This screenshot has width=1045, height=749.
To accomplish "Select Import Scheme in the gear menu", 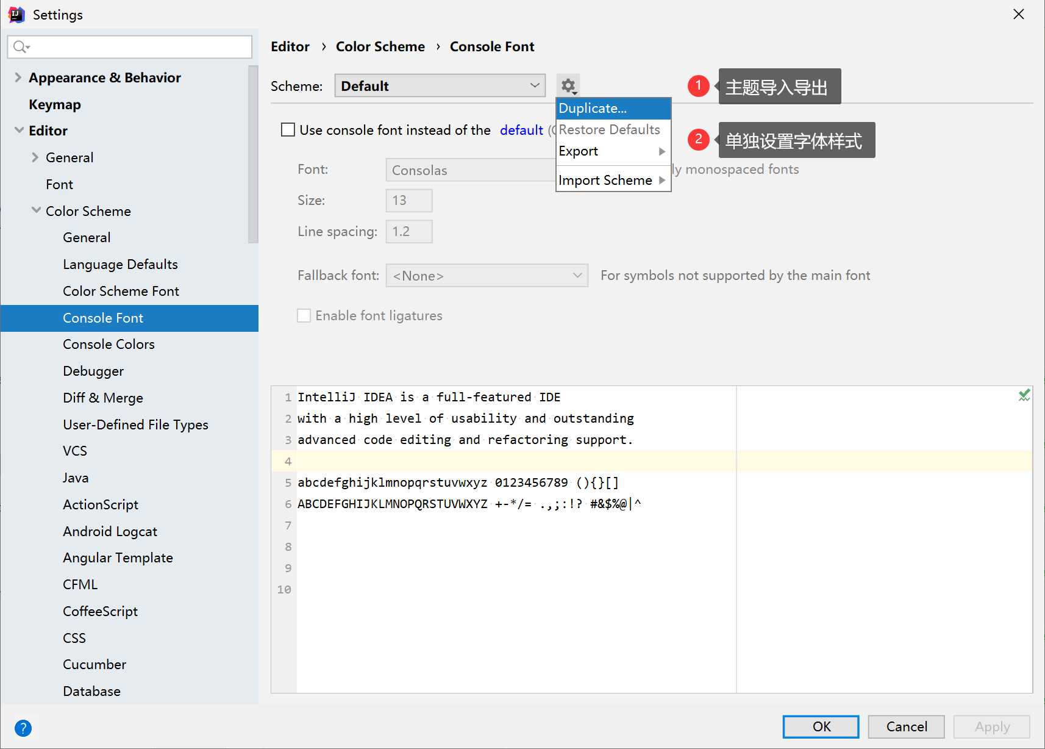I will tap(613, 181).
